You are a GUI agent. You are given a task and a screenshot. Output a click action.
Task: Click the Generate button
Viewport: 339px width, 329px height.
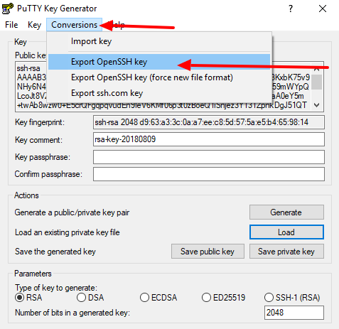[x=286, y=212]
